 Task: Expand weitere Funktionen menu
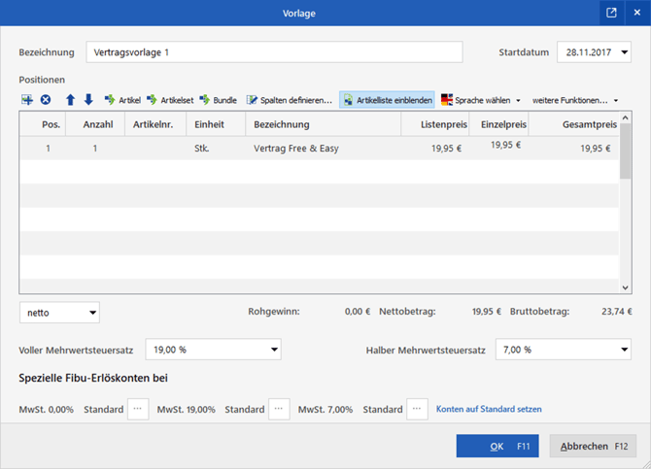(575, 100)
